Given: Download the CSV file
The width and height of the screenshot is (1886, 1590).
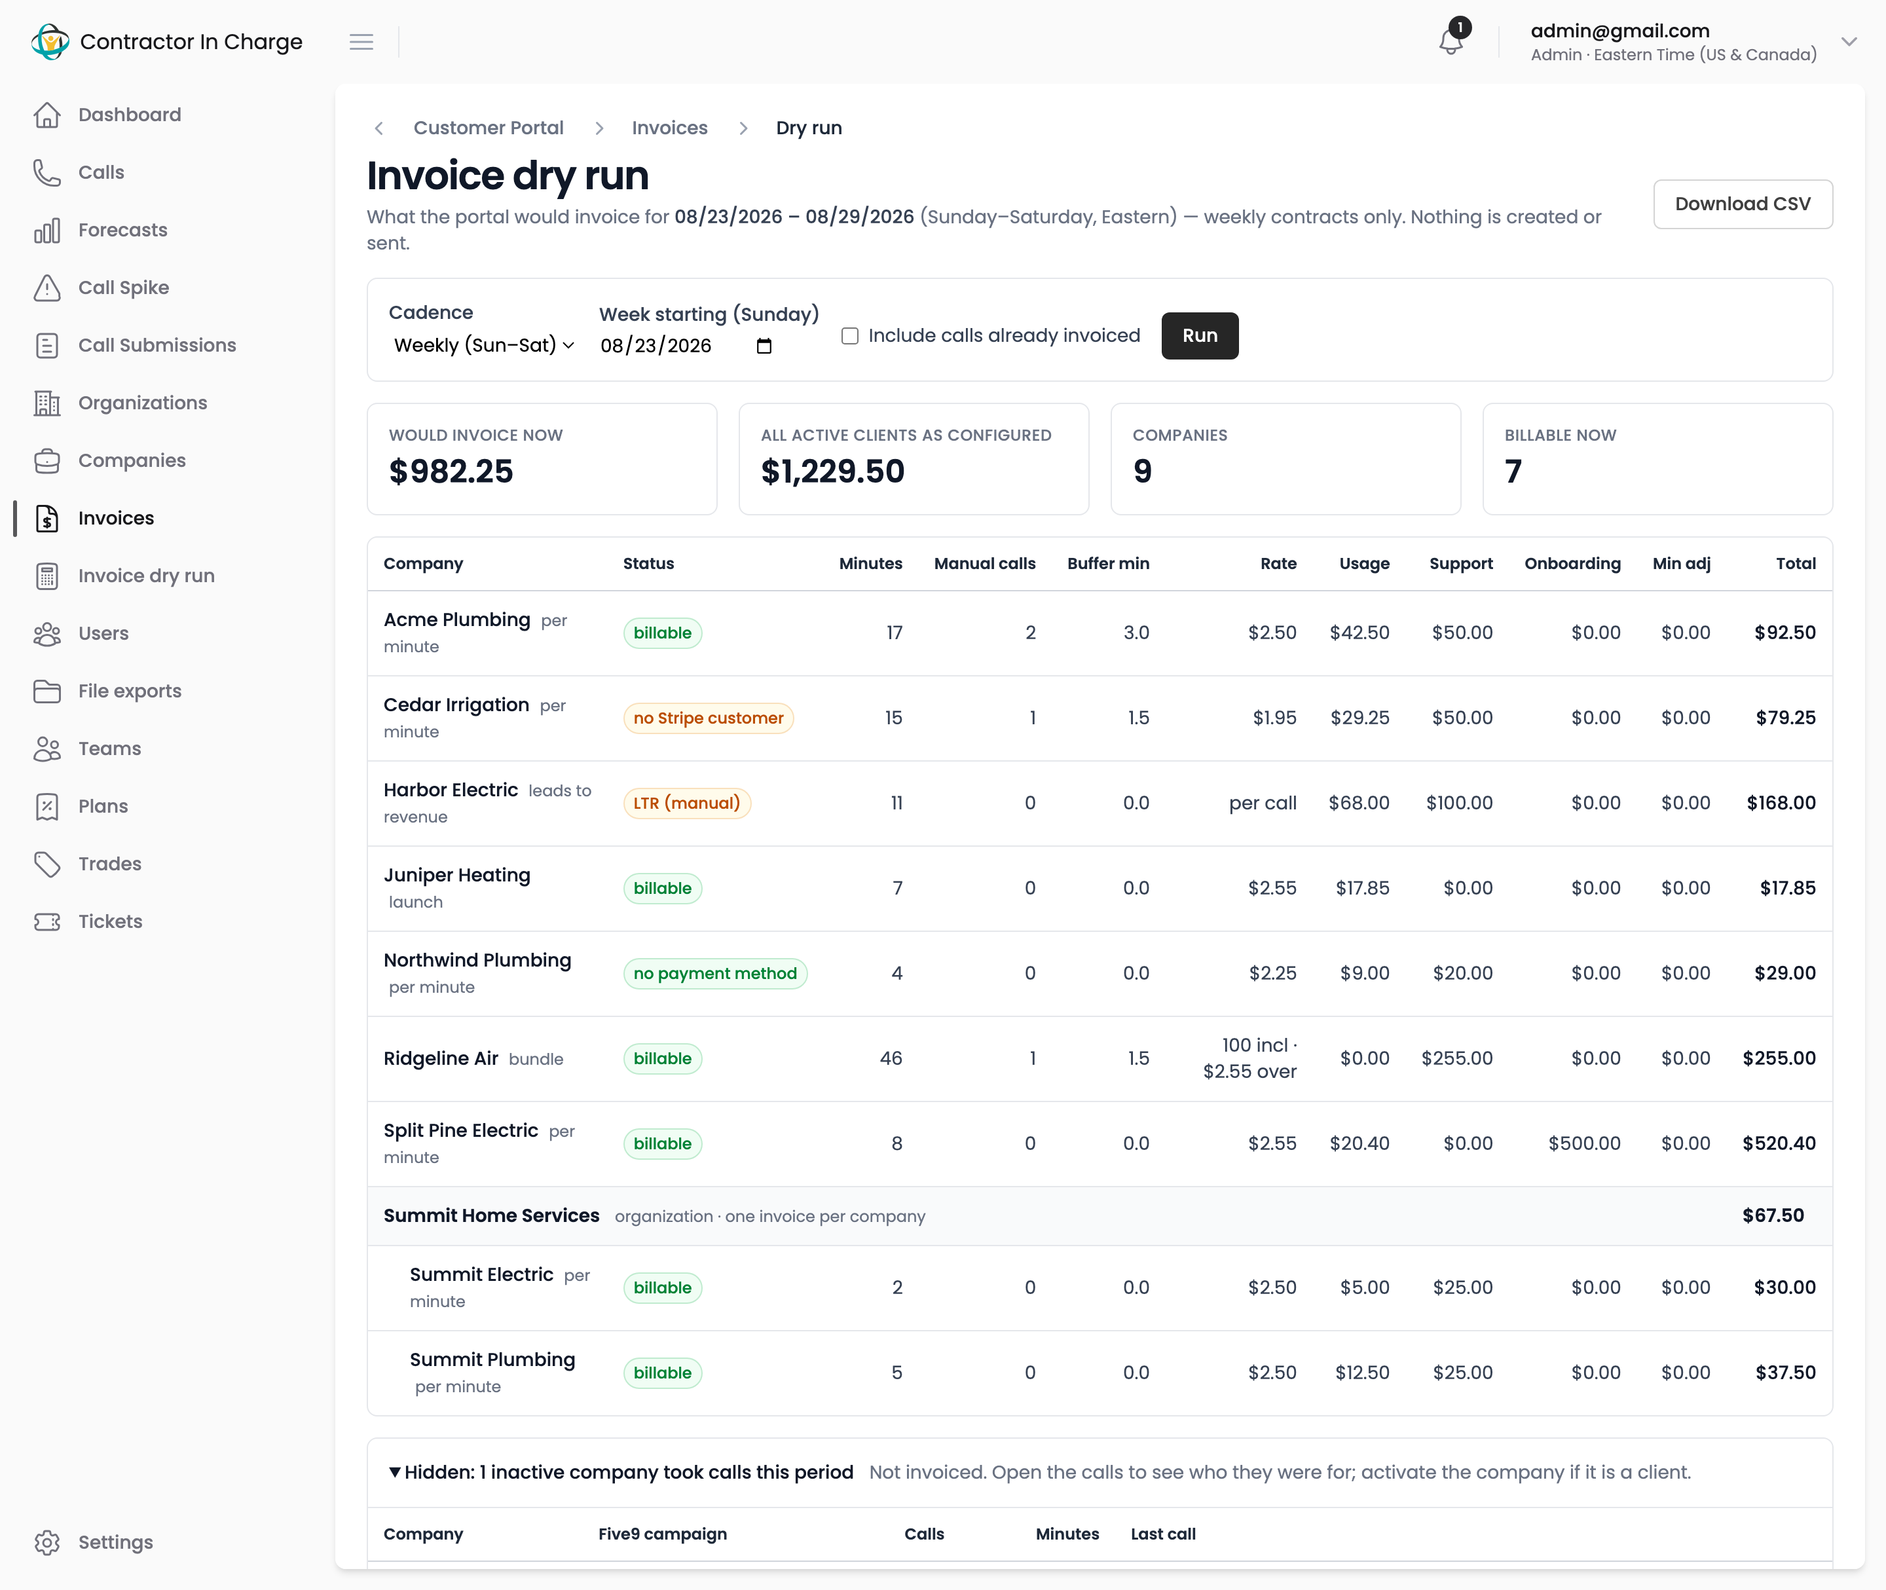Looking at the screenshot, I should pos(1742,204).
